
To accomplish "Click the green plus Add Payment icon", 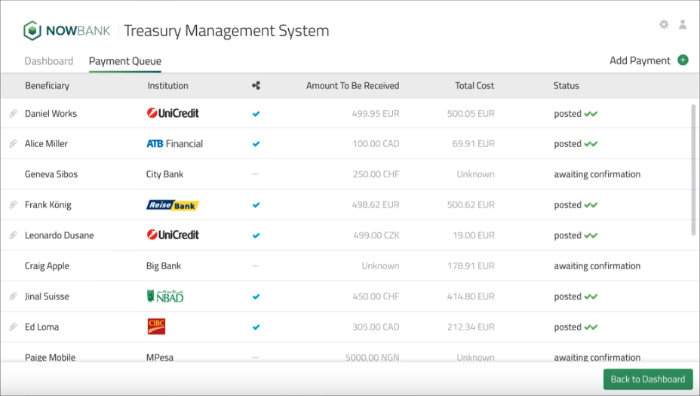I will pos(683,60).
